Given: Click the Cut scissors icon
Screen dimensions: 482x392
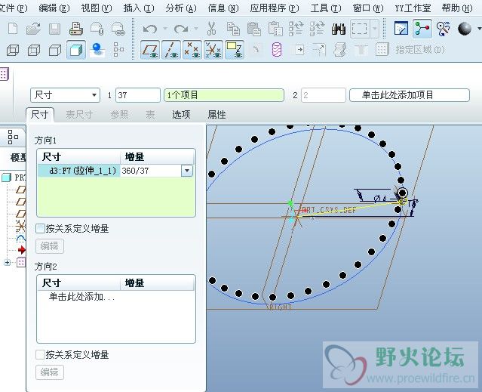Looking at the screenshot, I should [211, 29].
